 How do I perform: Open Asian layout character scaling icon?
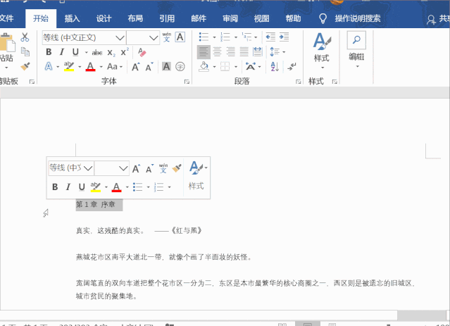pos(251,67)
